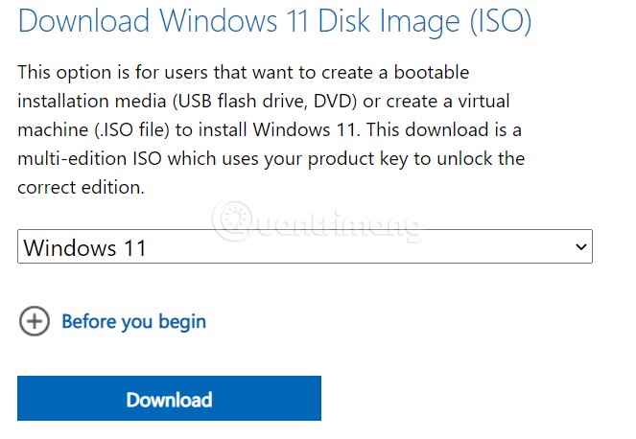636x439 pixels.
Task: Open the Windows 11 edition dropdown
Action: 304,248
